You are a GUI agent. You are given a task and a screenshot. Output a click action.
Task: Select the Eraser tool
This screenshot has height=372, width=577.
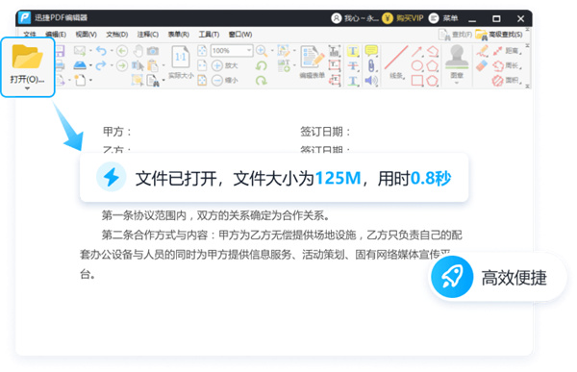[x=482, y=66]
